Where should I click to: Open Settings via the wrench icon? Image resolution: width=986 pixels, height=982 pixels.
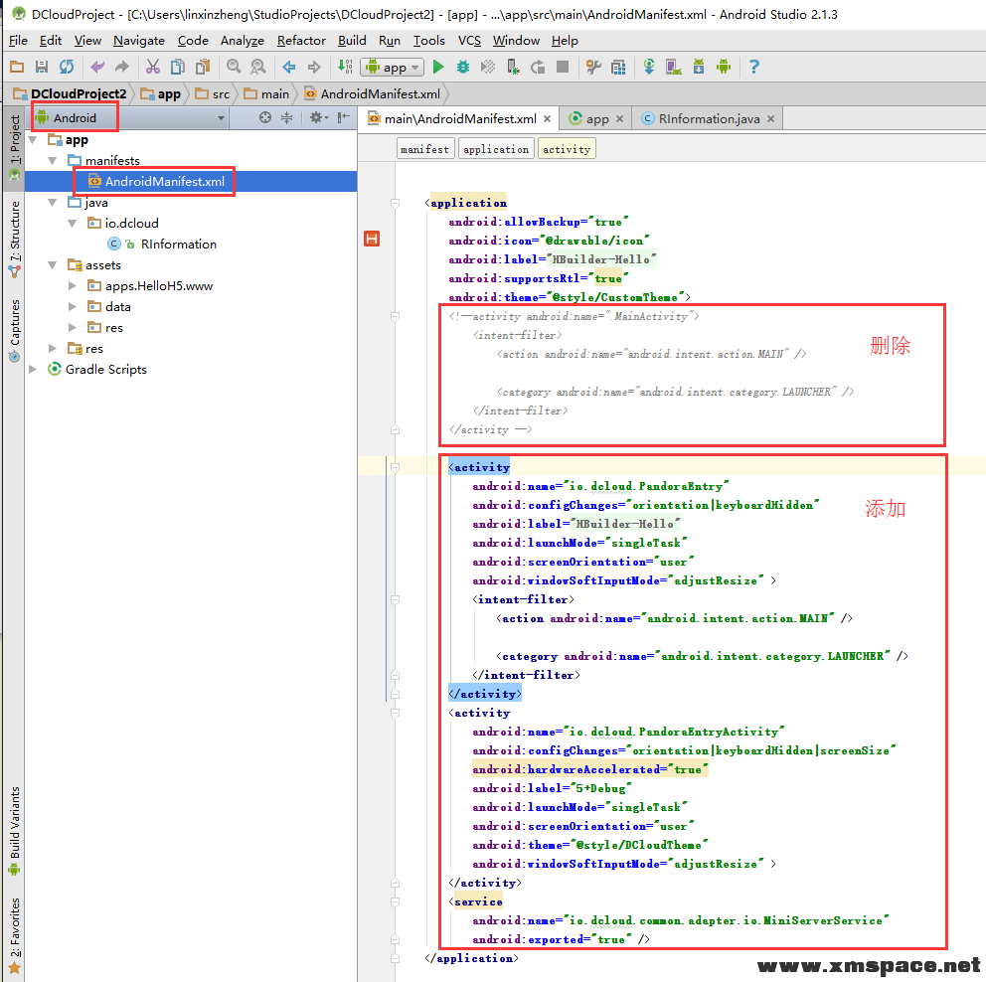click(x=593, y=67)
